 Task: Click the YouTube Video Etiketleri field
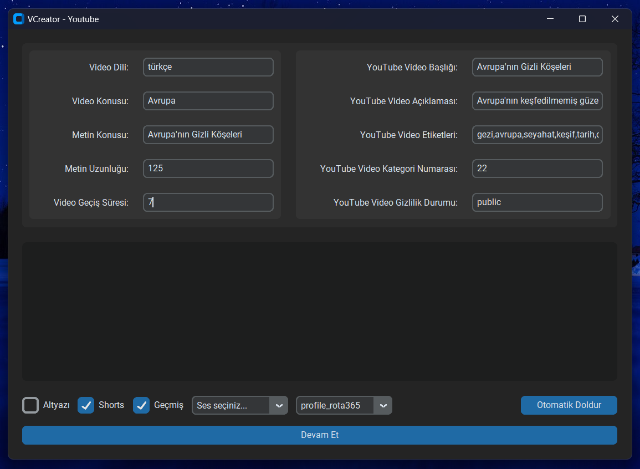coord(537,135)
